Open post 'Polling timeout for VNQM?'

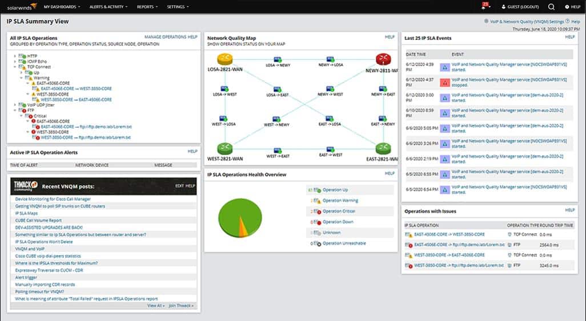[x=39, y=291]
